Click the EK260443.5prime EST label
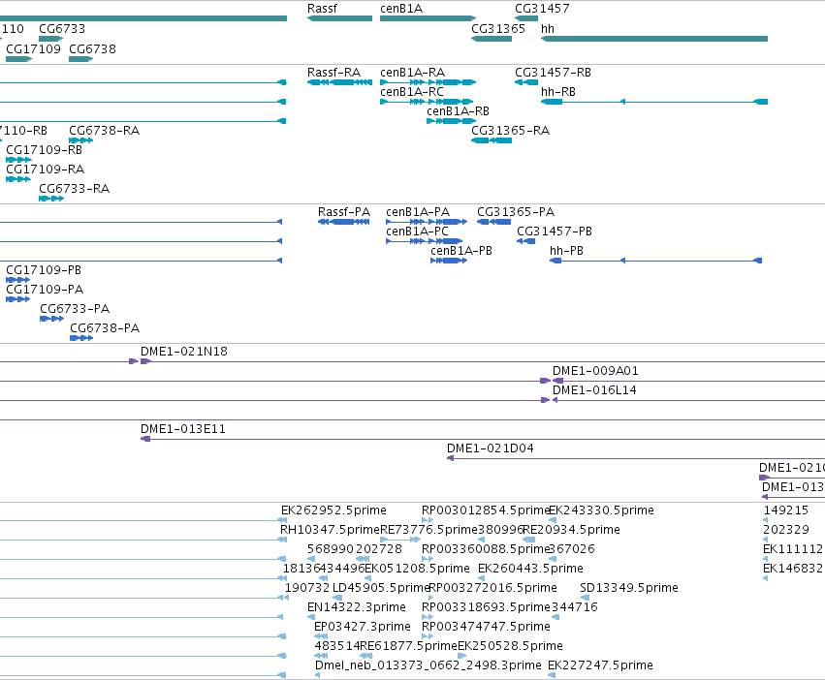The image size is (825, 680). pos(530,569)
